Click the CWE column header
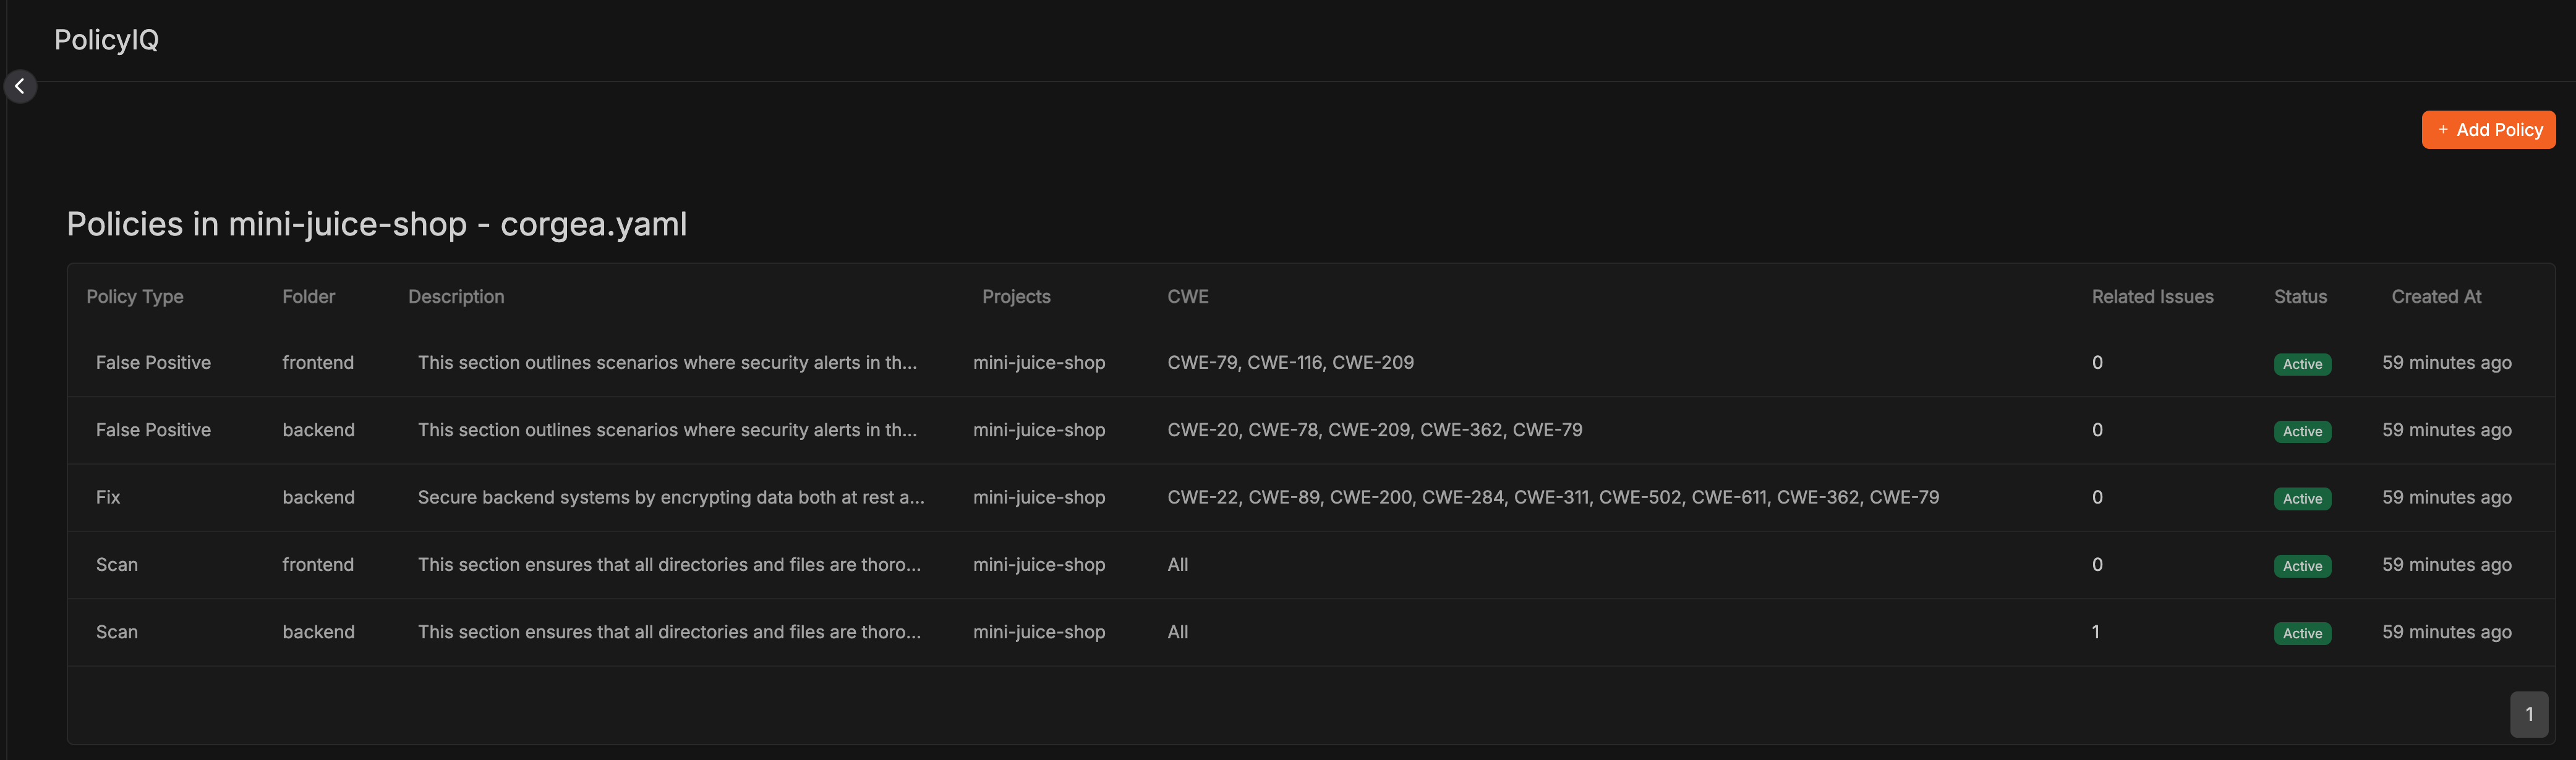Image resolution: width=2576 pixels, height=760 pixels. (x=1188, y=297)
